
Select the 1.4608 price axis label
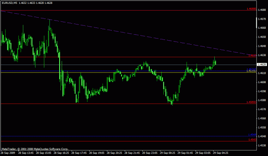[262, 82]
